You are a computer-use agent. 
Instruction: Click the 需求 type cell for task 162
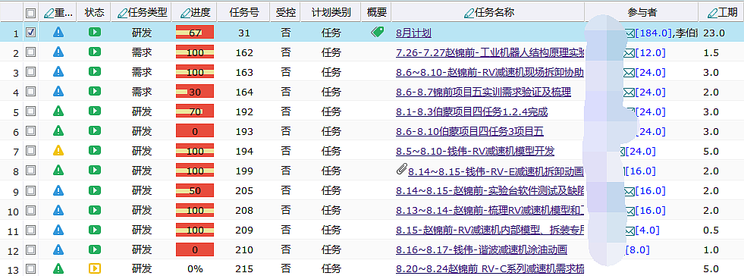coord(141,52)
